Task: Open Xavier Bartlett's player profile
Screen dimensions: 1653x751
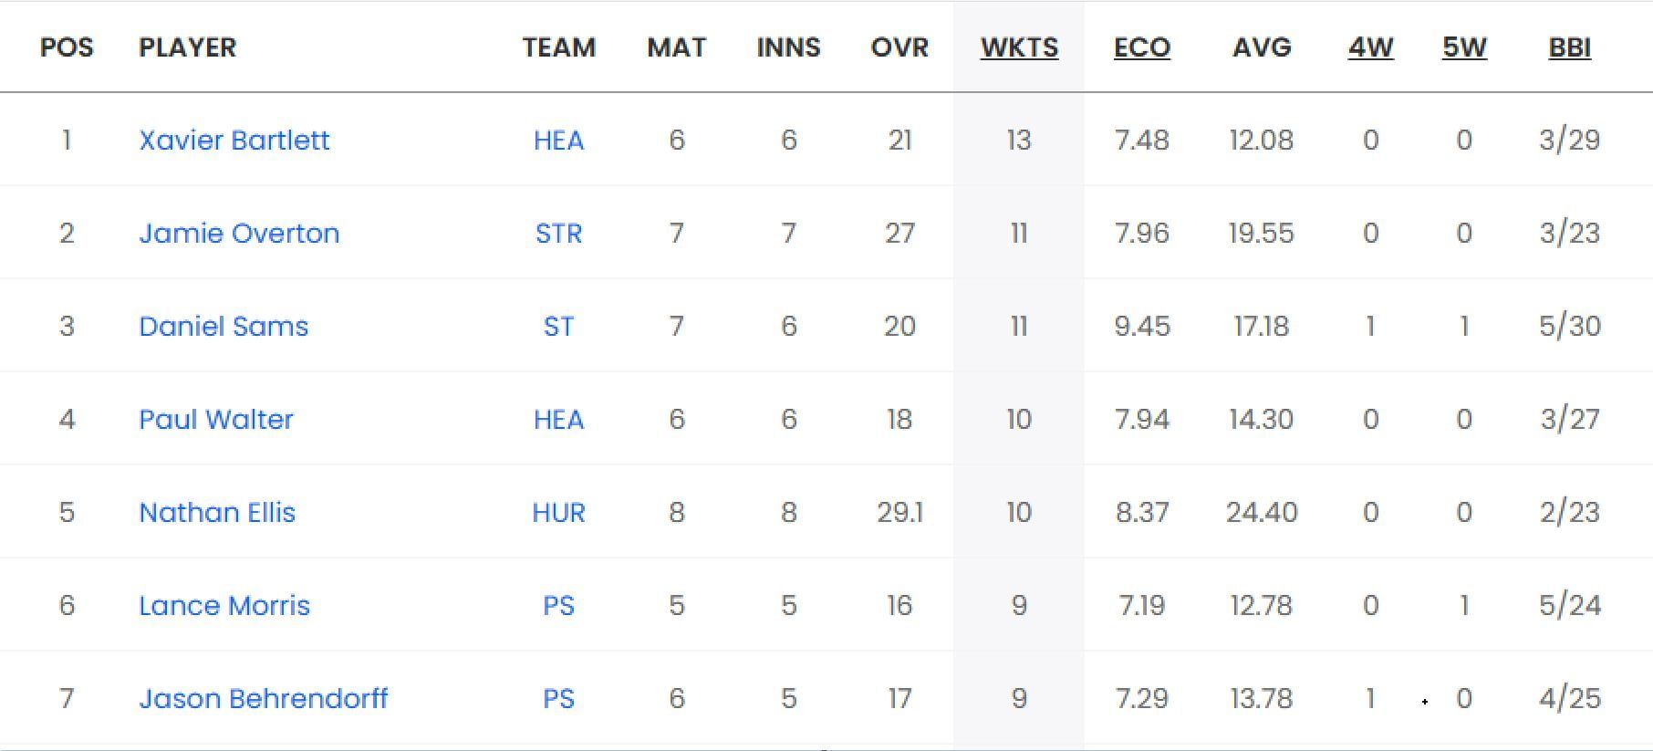Action: click(x=234, y=140)
